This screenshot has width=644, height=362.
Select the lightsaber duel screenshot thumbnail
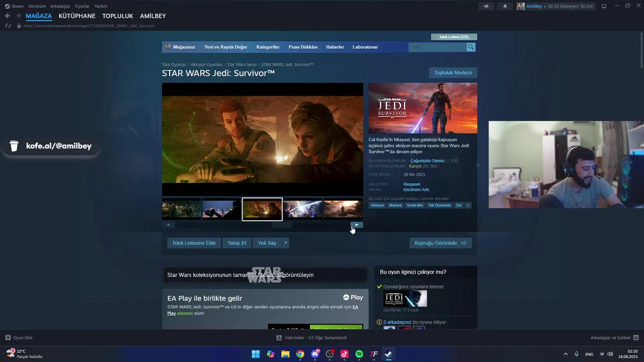point(303,210)
